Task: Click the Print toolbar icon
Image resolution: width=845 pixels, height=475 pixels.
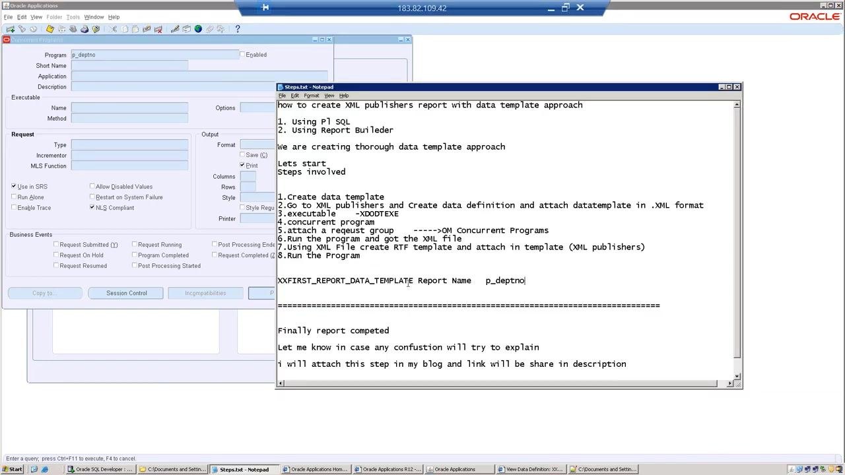Action: click(84, 29)
